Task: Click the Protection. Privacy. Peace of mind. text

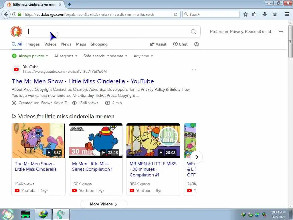Action: 241,32
